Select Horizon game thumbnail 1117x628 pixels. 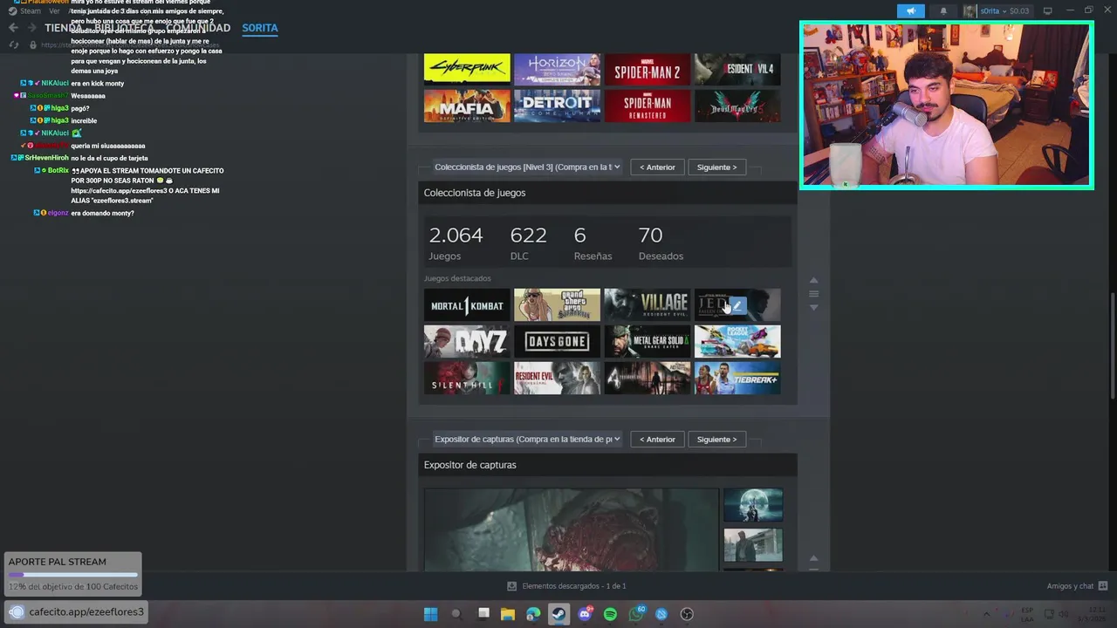557,69
